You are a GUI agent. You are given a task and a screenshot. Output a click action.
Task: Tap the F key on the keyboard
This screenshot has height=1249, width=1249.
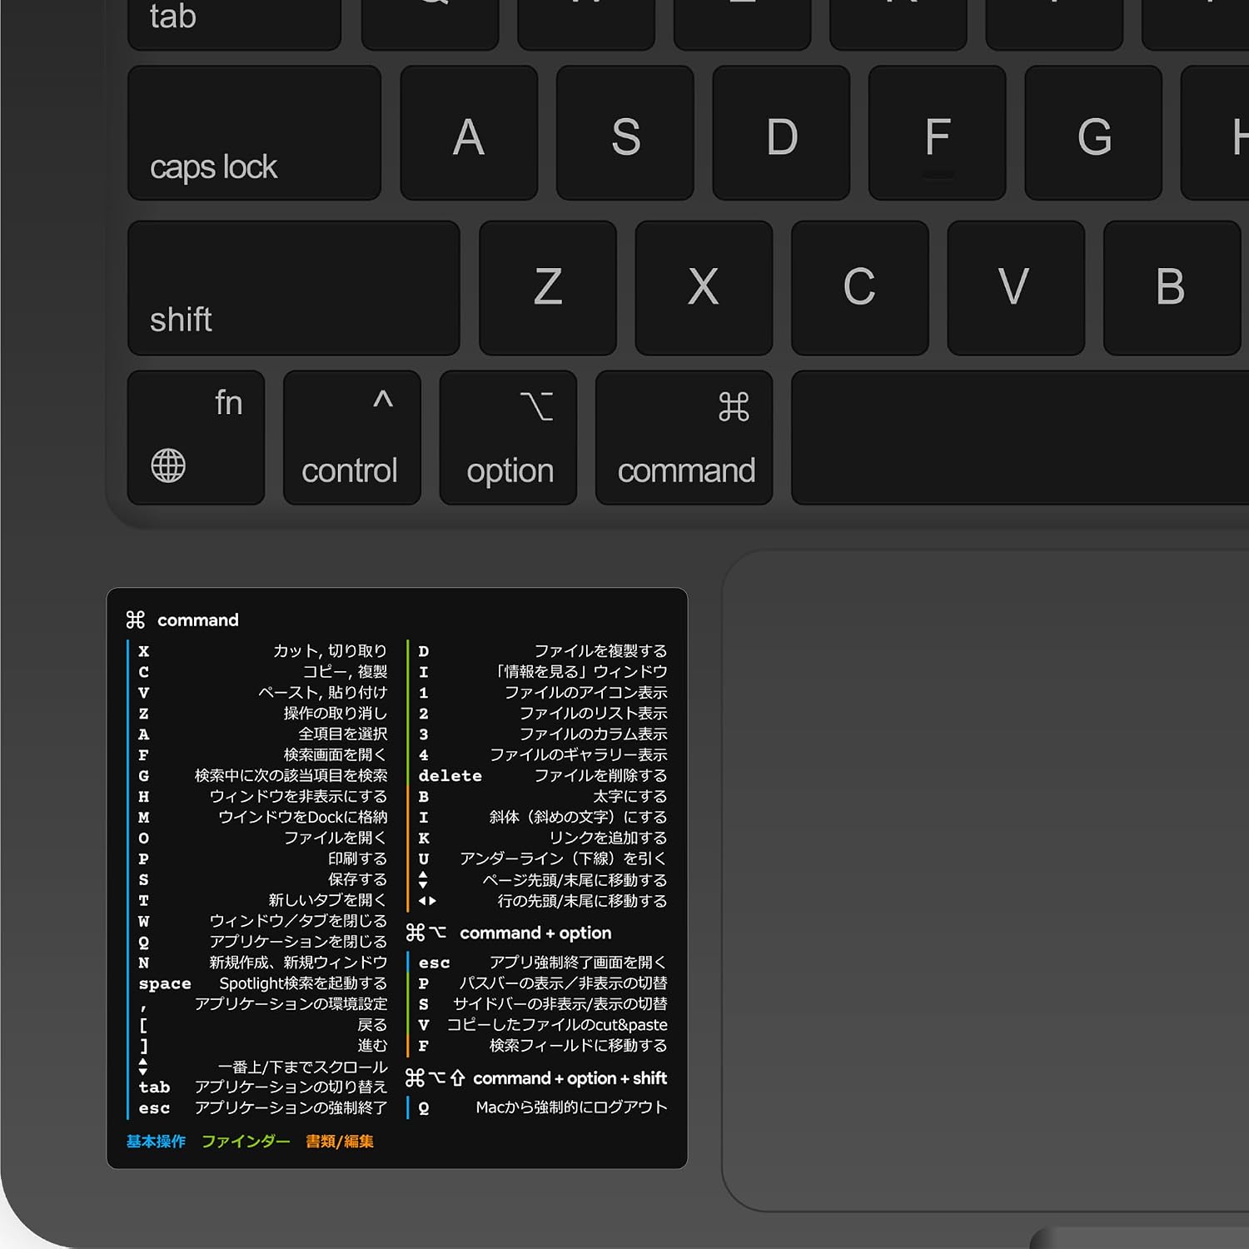click(x=938, y=133)
